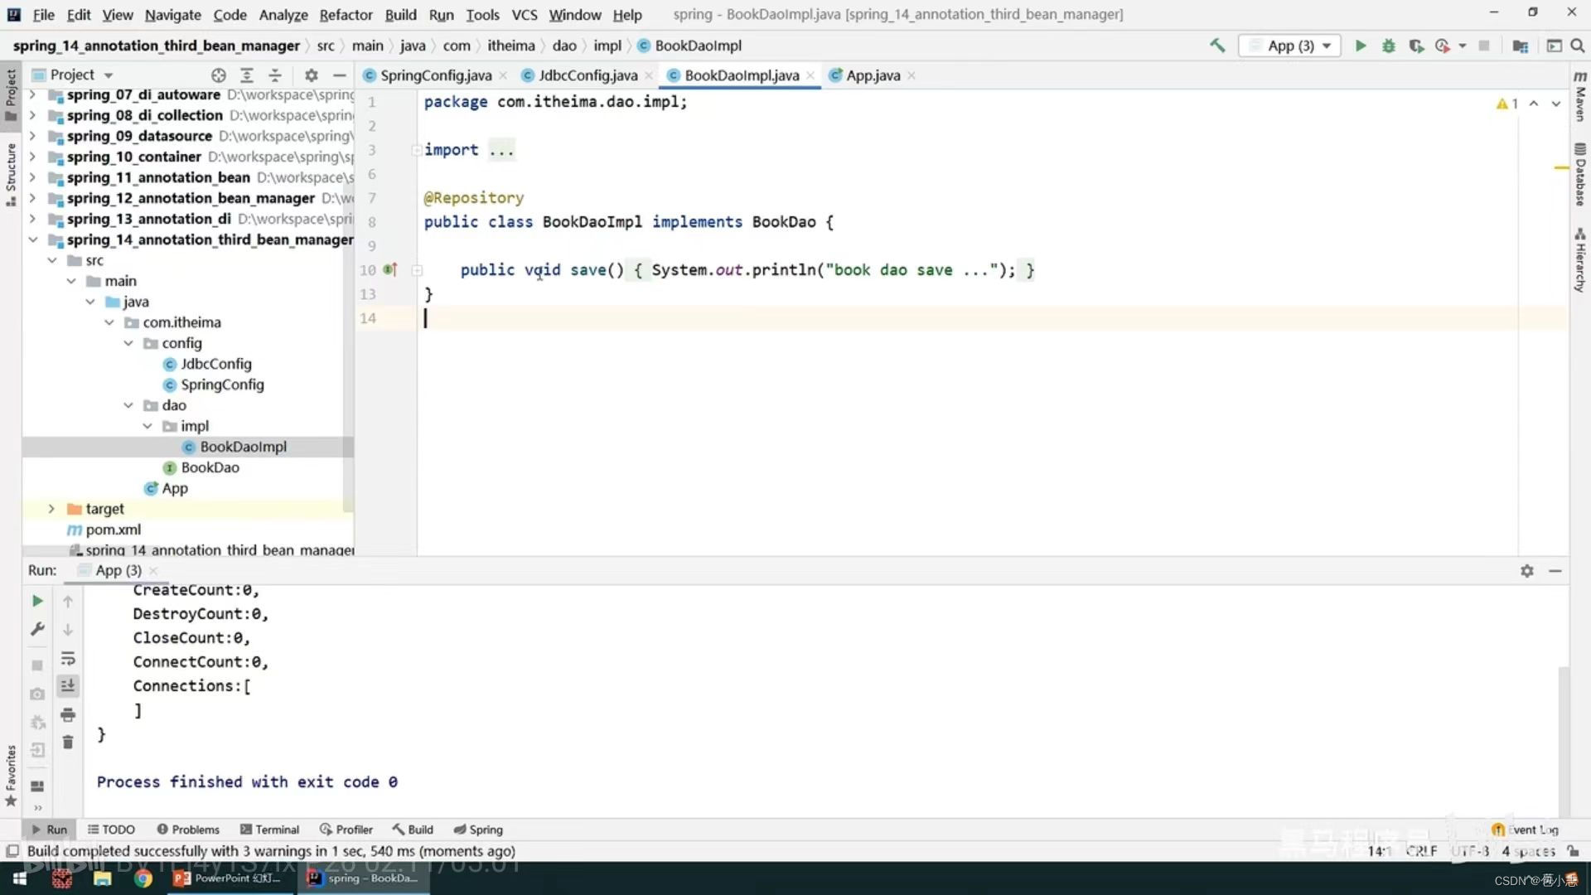Run App with the green play button

pyautogui.click(x=1361, y=46)
